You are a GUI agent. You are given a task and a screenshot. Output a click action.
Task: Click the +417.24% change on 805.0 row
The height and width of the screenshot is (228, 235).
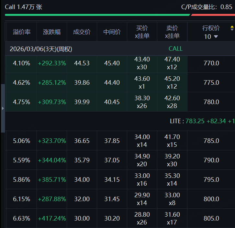(52, 218)
